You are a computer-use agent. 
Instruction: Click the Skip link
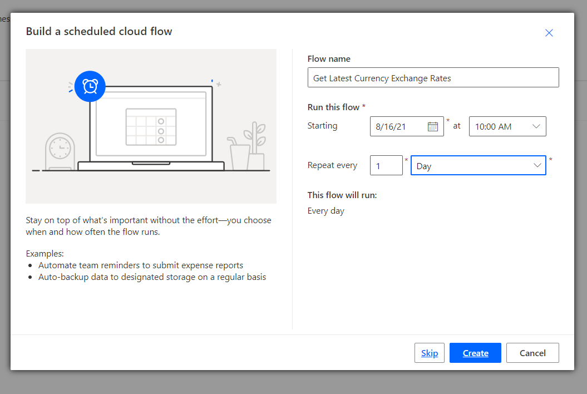(429, 353)
